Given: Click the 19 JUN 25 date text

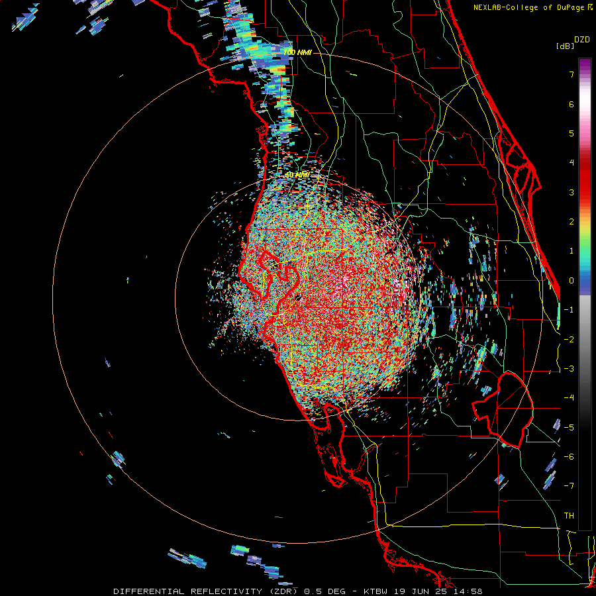Looking at the screenshot, I should [420, 591].
